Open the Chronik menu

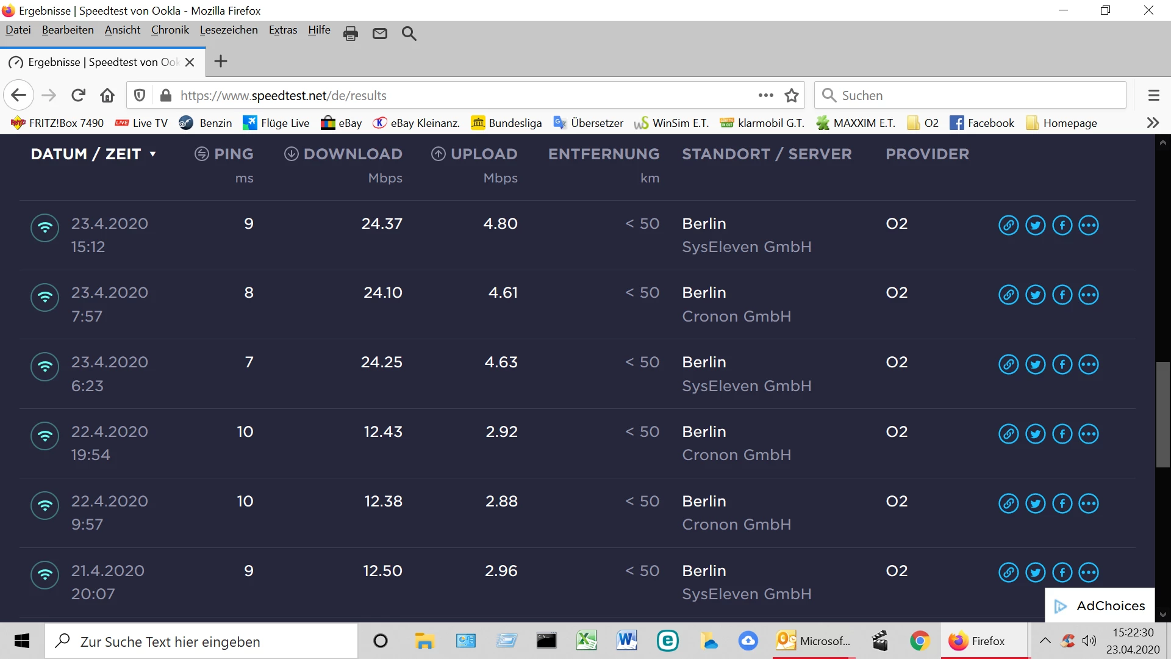coord(170,30)
